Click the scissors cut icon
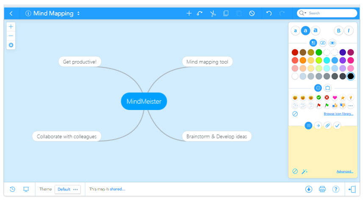 213,14
